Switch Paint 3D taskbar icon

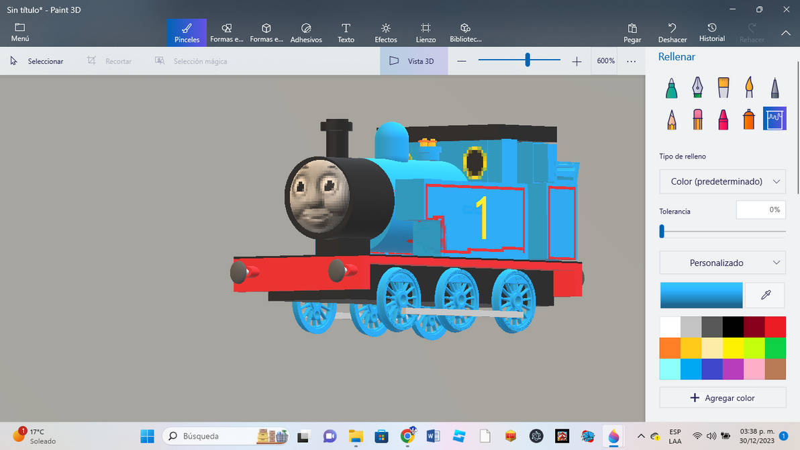tap(613, 436)
